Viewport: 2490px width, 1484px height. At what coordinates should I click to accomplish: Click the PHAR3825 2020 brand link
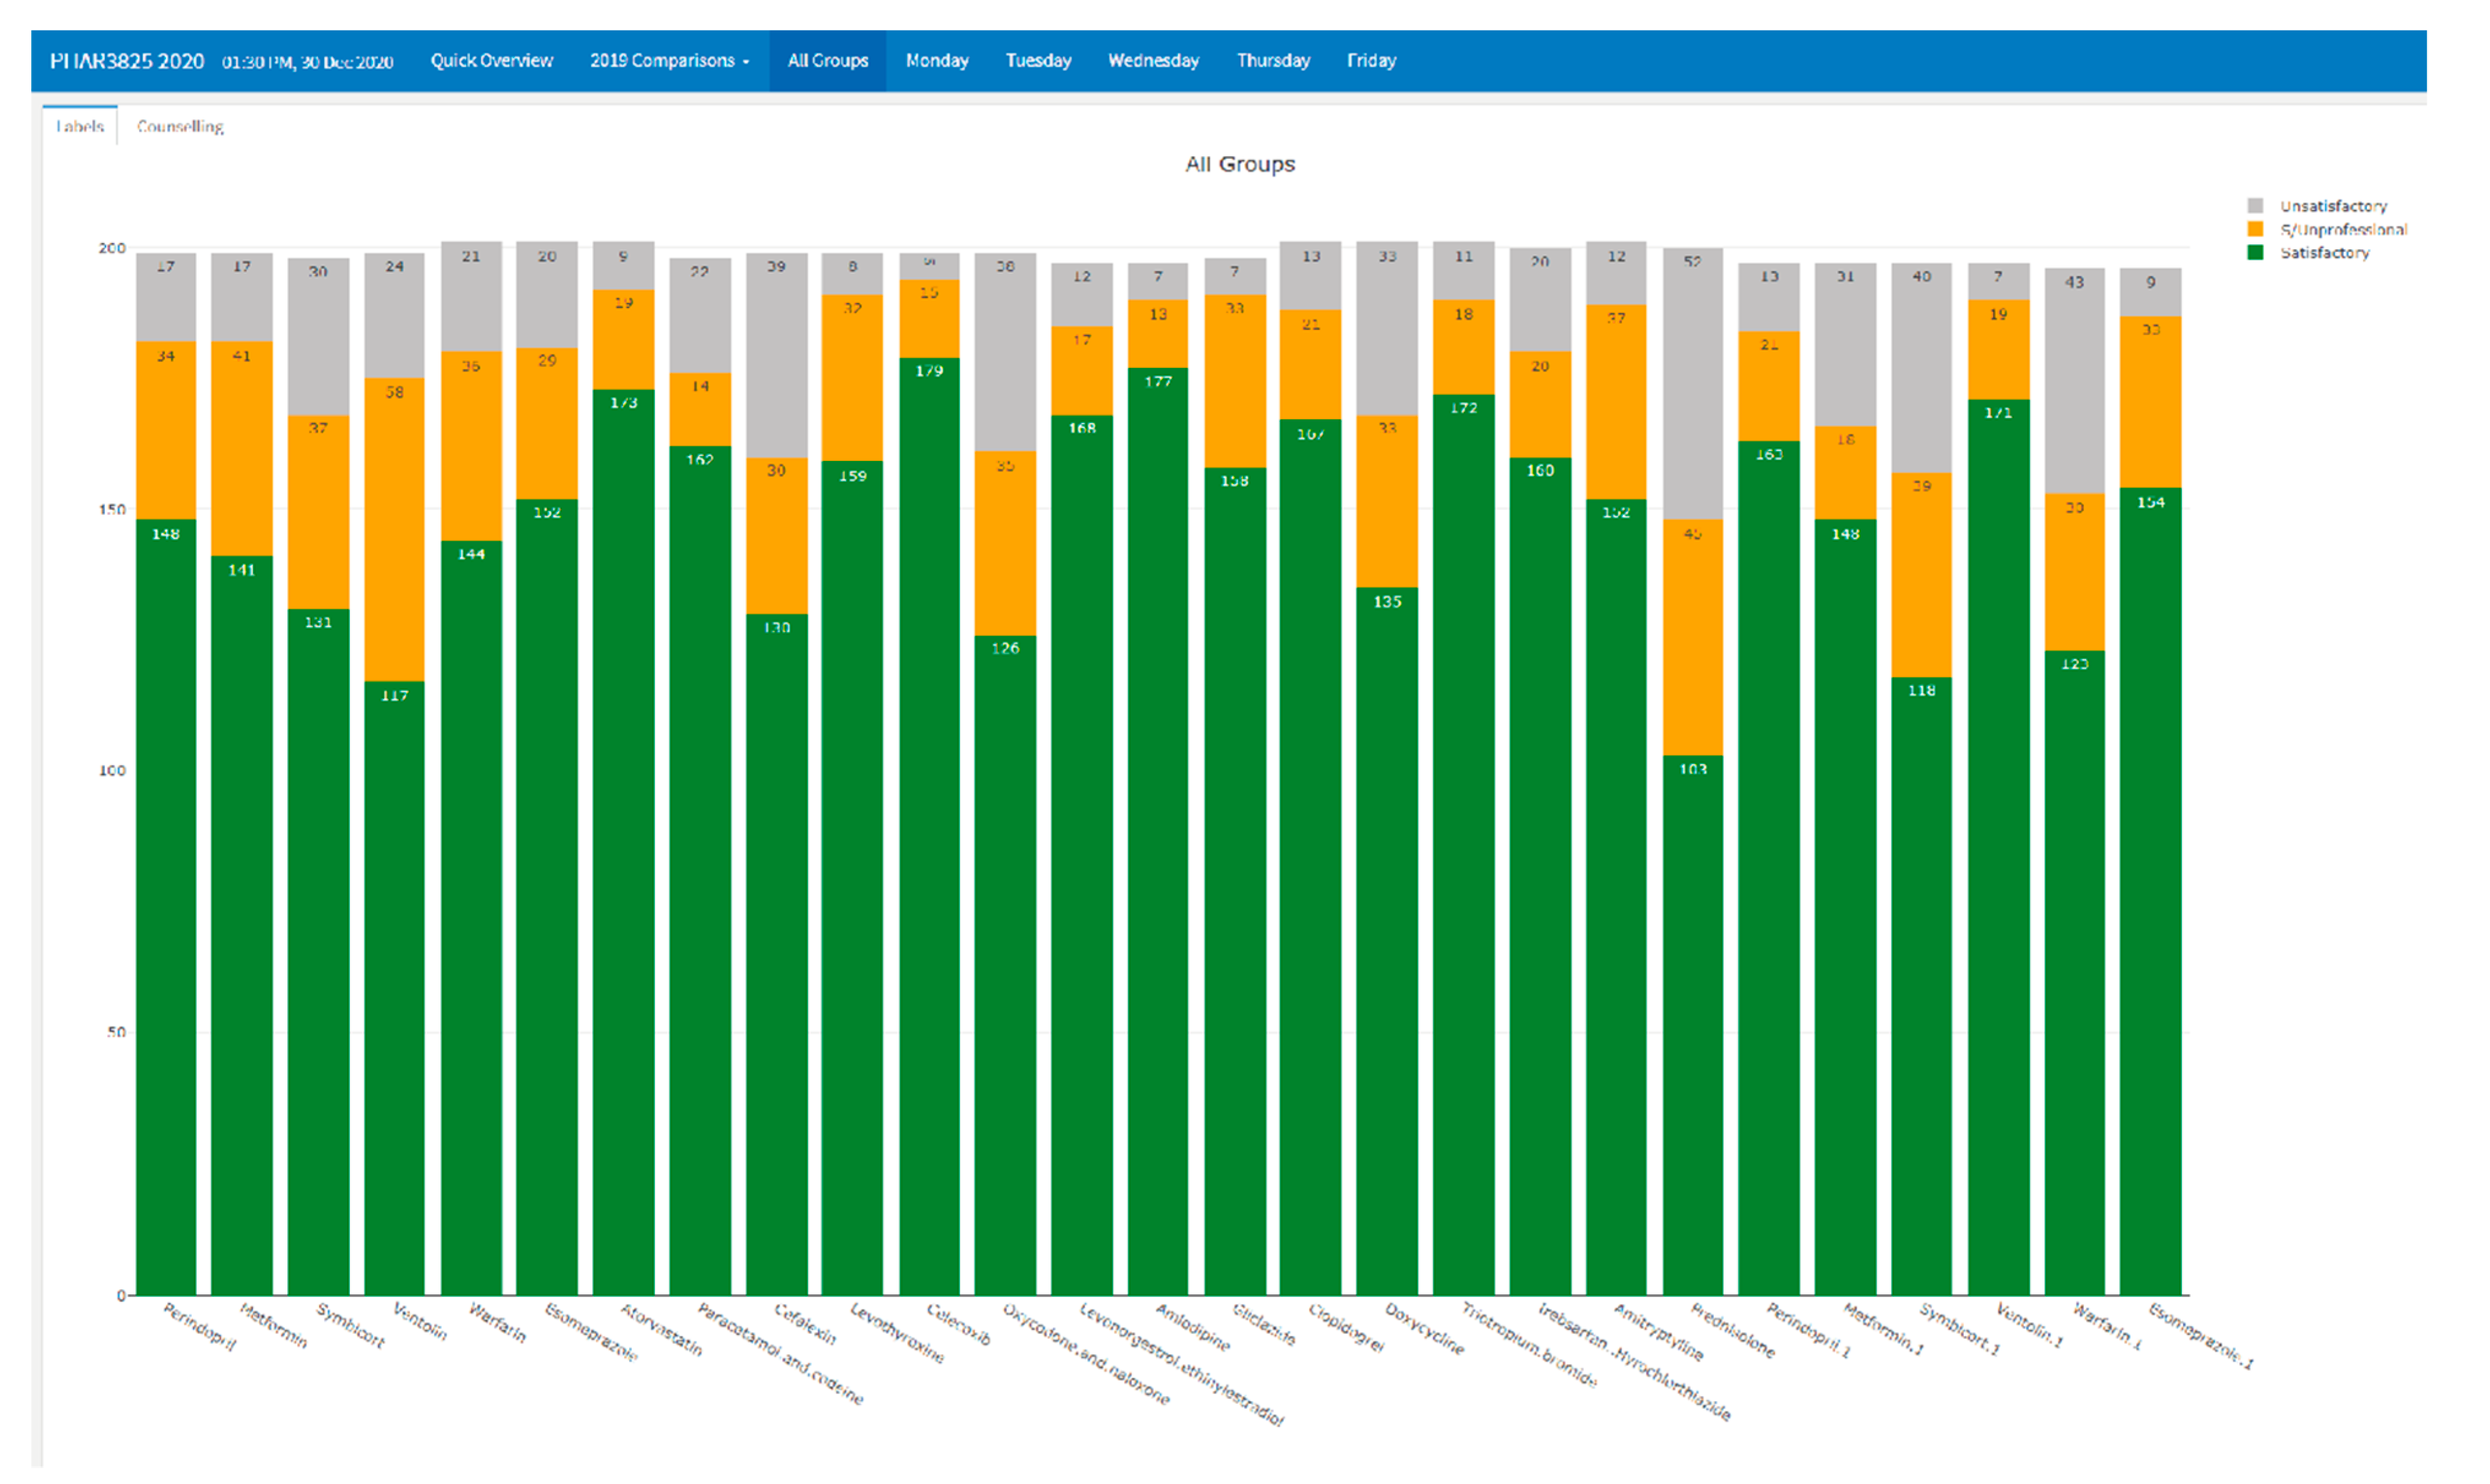[127, 61]
